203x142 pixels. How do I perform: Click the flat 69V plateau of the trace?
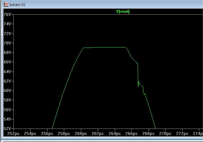tap(105, 48)
